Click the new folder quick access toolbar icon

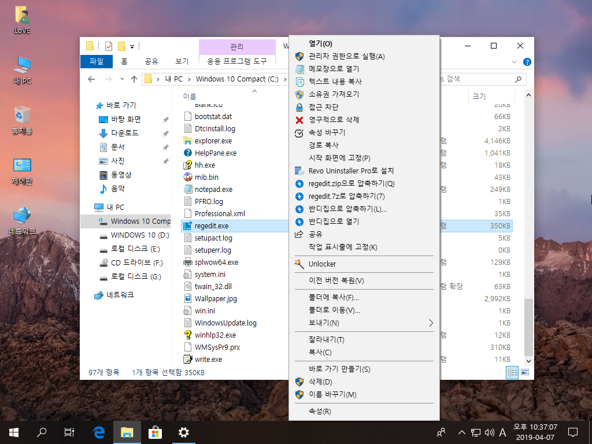[x=121, y=46]
